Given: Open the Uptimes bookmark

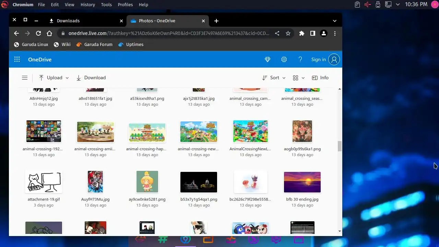Looking at the screenshot, I should click(131, 45).
